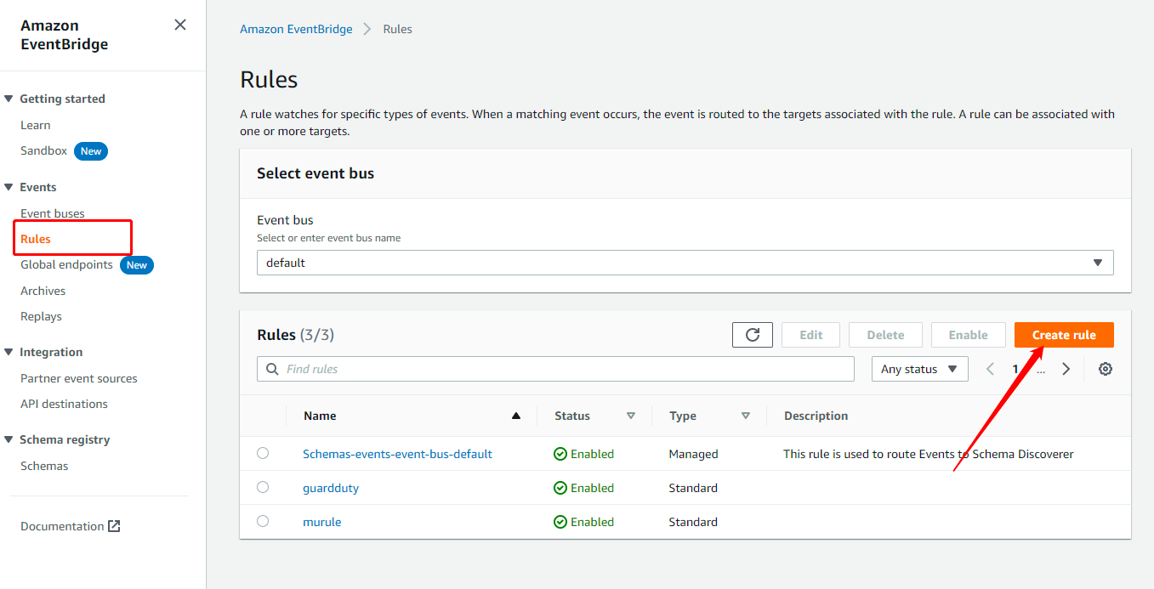Click the Create rule button
The image size is (1154, 589).
(x=1064, y=335)
